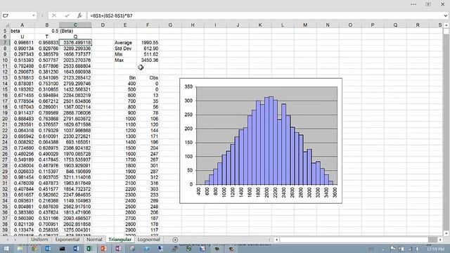
Task: Select column M header
Action: coord(305,25)
